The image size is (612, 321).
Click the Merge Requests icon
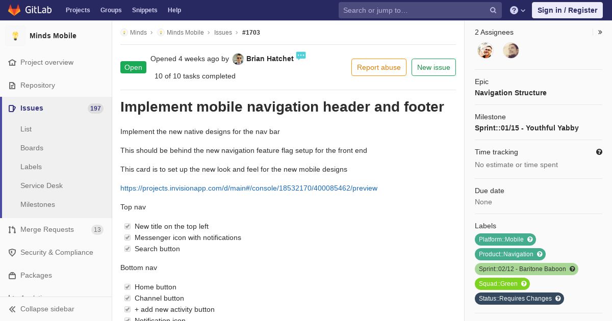click(x=12, y=229)
